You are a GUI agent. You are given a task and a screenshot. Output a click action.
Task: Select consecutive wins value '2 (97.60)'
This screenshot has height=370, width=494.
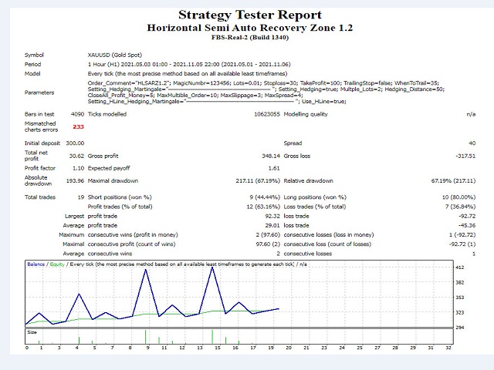tap(268, 234)
